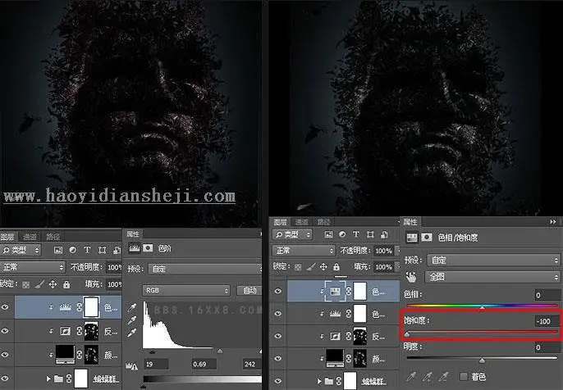Click the 0.69 gamma input field
Viewport: 563px width, 390px height.
[x=204, y=364]
